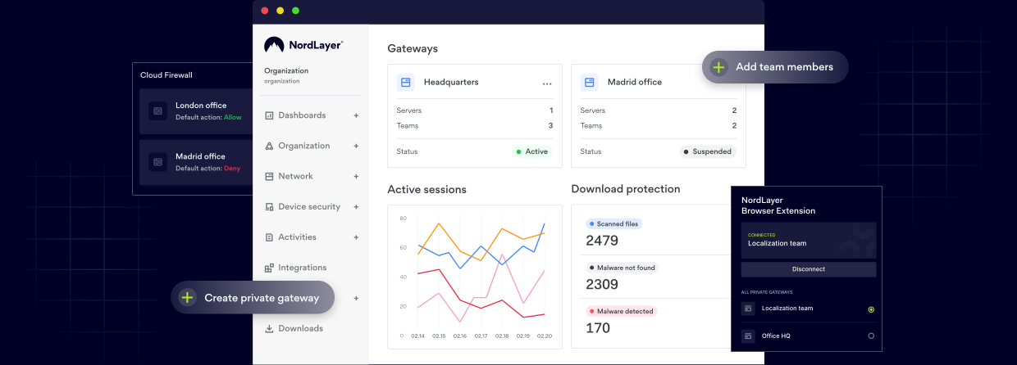Click the Headquarters gateway icon
1017x365 pixels.
405,82
